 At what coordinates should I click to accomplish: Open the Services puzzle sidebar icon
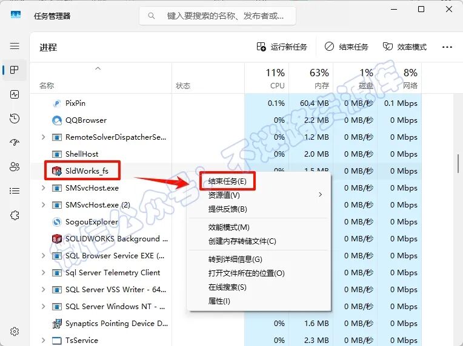pyautogui.click(x=15, y=215)
